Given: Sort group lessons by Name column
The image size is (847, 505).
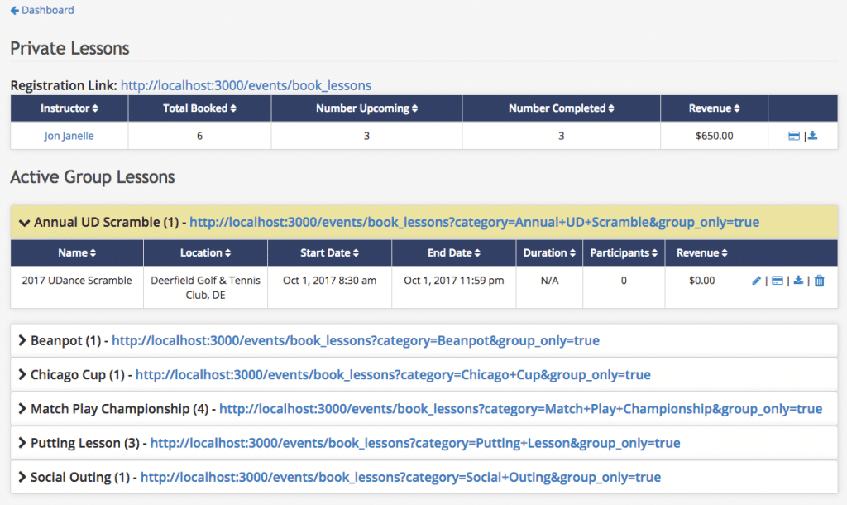Looking at the screenshot, I should [77, 252].
